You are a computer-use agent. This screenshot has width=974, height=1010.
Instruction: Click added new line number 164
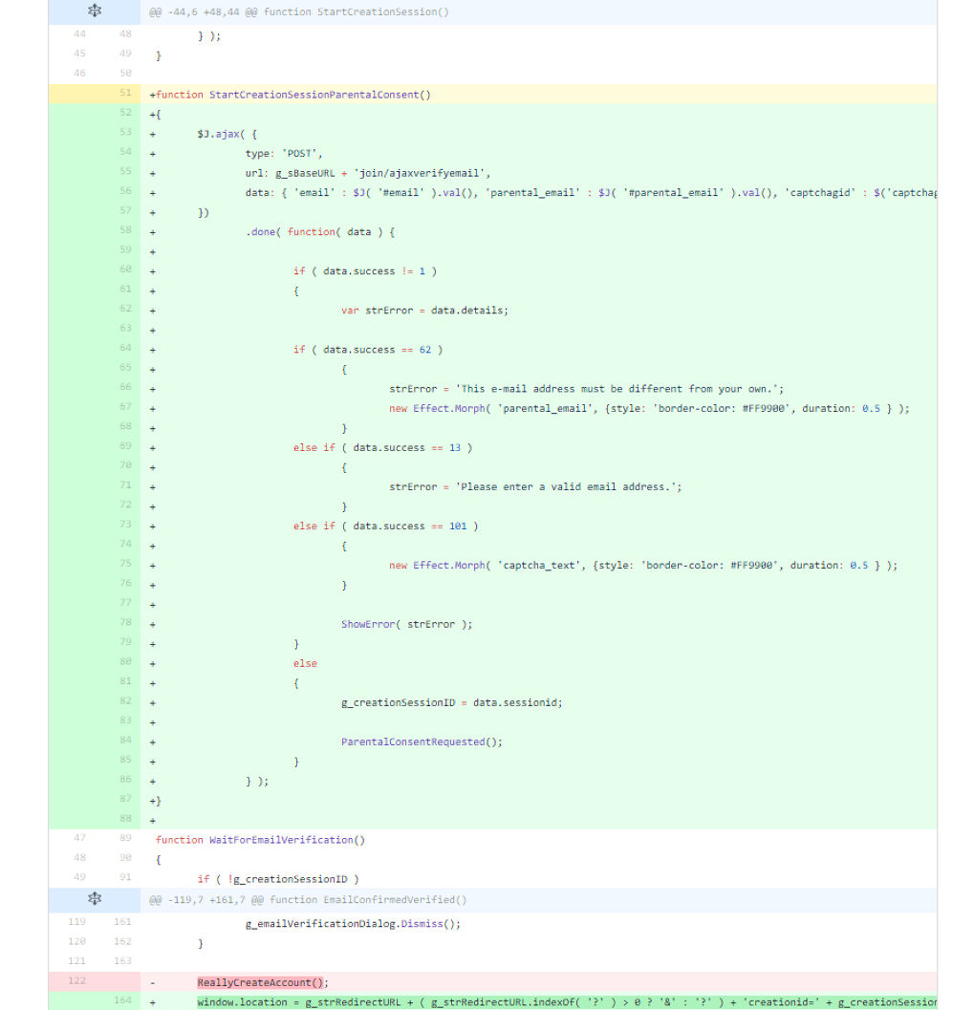tap(125, 1001)
